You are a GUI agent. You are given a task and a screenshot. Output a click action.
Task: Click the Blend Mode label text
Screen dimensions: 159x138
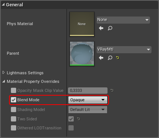point(28,100)
